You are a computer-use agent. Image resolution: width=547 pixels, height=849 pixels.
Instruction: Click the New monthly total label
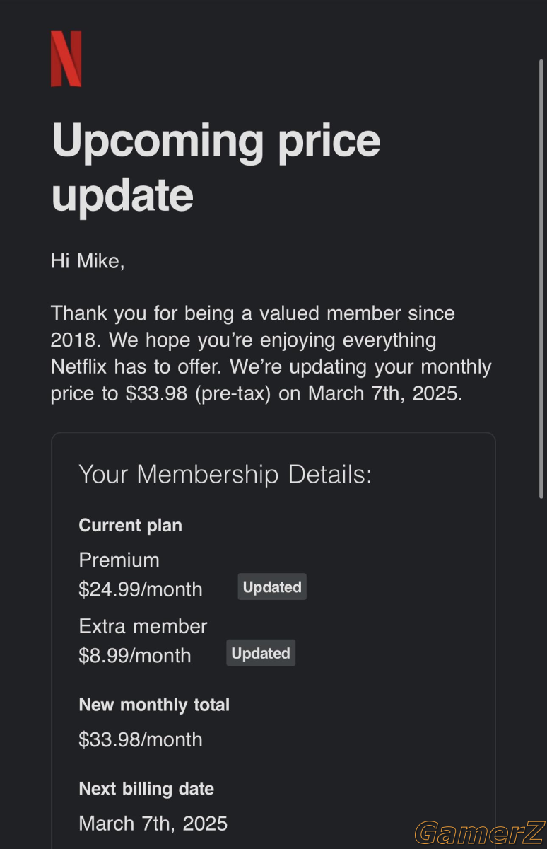click(x=154, y=705)
